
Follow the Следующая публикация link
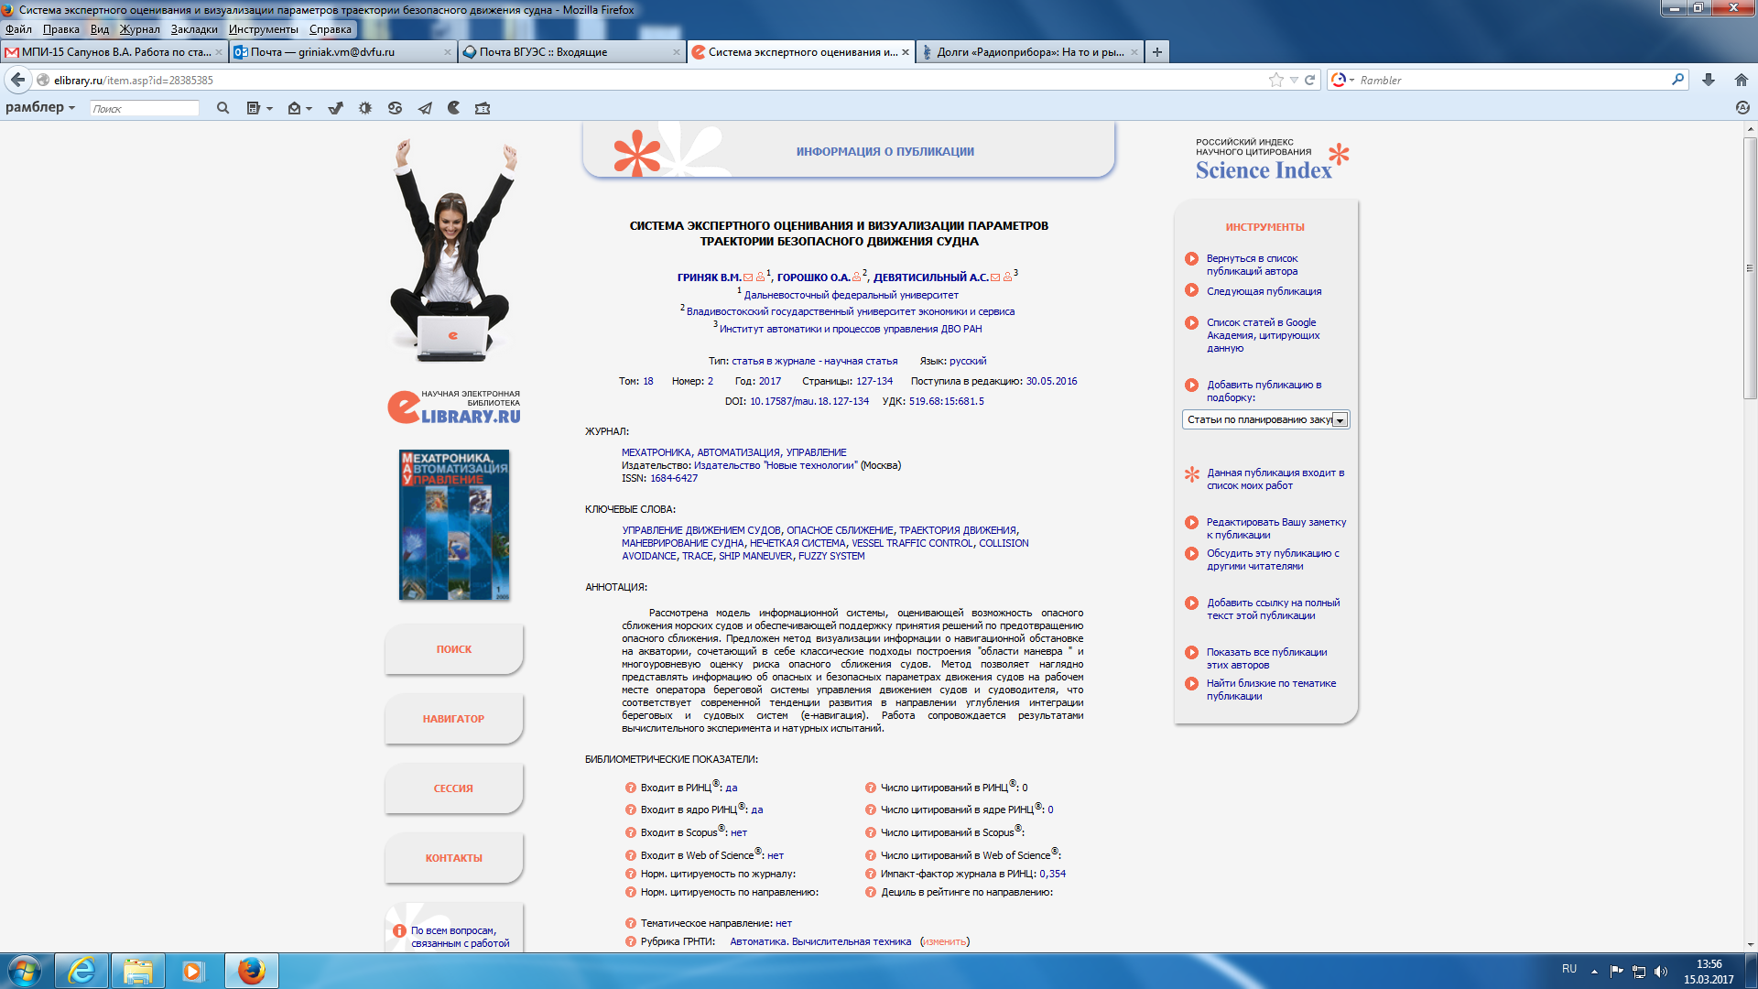click(x=1264, y=291)
